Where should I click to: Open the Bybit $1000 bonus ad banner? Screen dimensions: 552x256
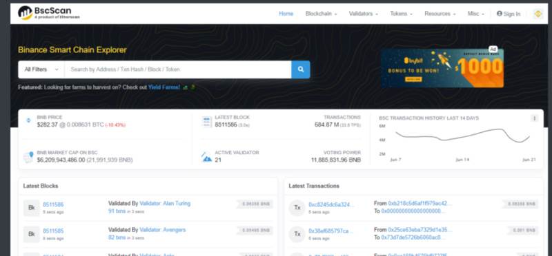click(x=442, y=67)
